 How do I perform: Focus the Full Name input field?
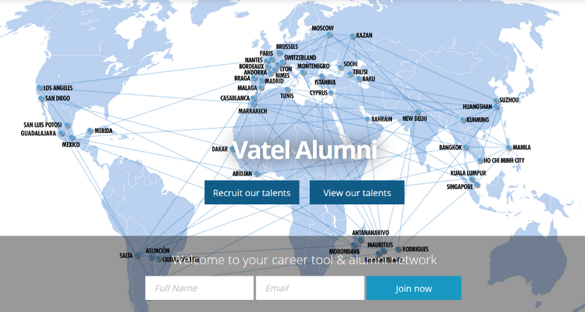pos(199,288)
